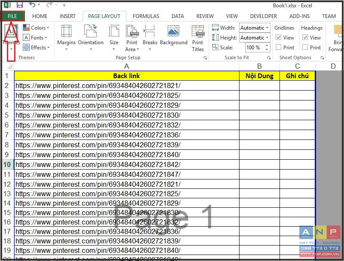Screen dimensions: 344x261
Task: Click the Scale percentage field
Action: point(254,48)
